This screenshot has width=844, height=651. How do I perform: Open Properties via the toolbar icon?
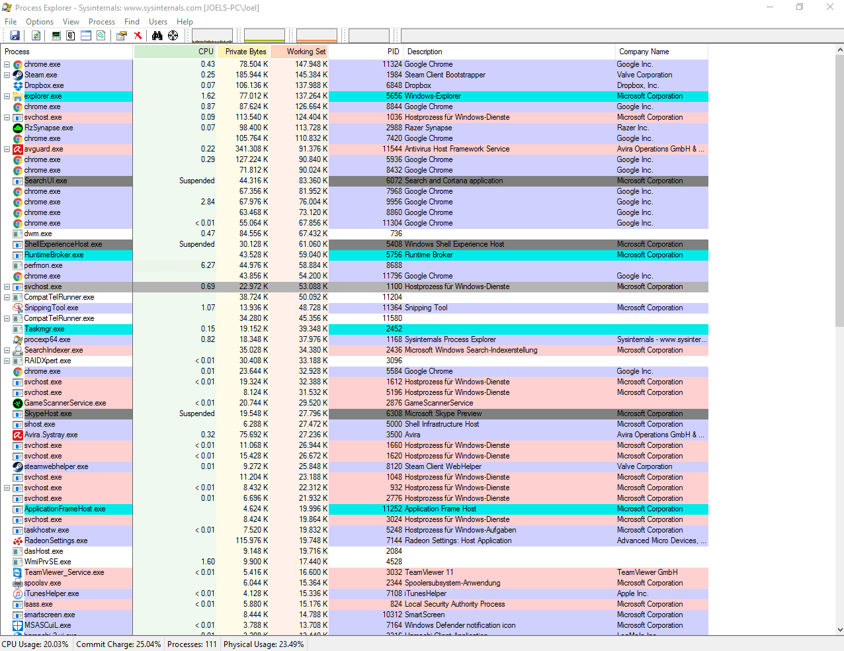point(122,36)
